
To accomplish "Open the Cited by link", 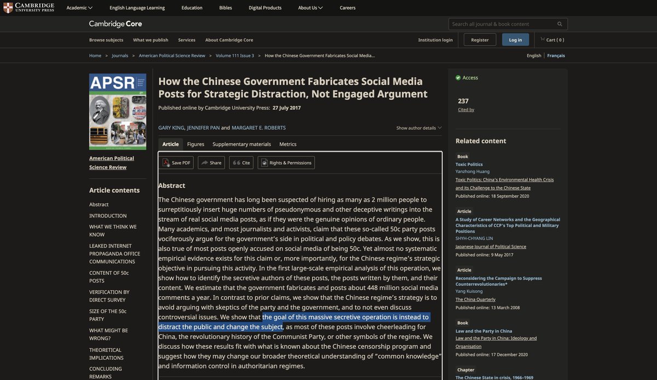I will coord(466,110).
